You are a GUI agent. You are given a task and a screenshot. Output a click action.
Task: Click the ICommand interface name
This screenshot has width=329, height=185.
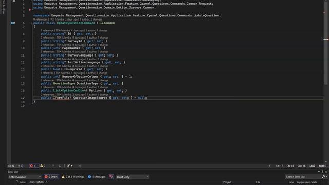[x=107, y=23]
